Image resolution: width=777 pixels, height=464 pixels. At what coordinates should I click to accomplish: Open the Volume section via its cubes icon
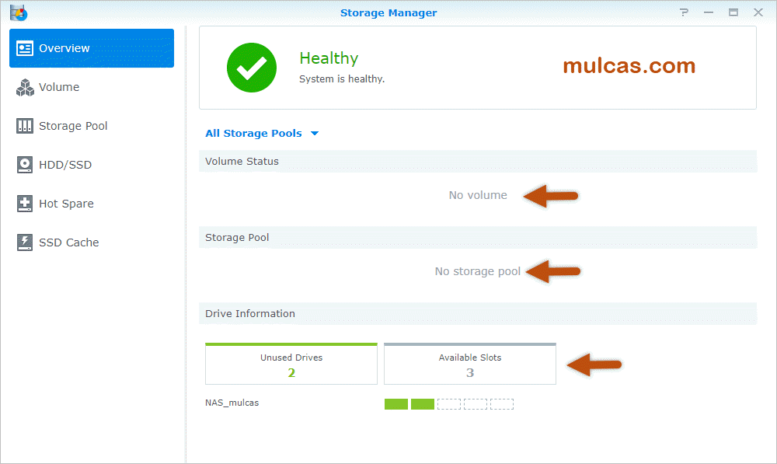[x=26, y=88]
